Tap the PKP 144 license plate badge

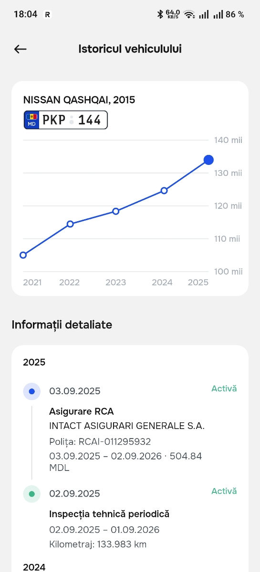pyautogui.click(x=66, y=120)
